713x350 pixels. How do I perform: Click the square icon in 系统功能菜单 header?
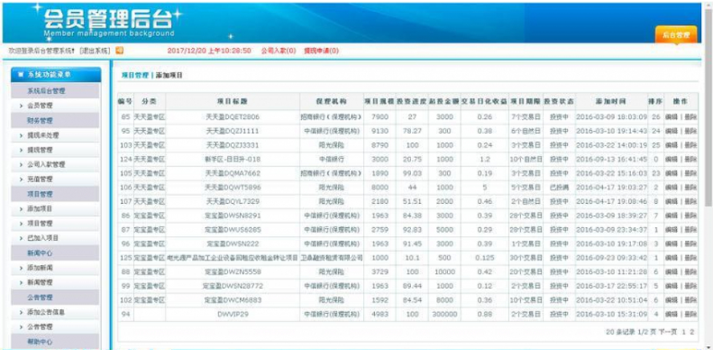20,75
